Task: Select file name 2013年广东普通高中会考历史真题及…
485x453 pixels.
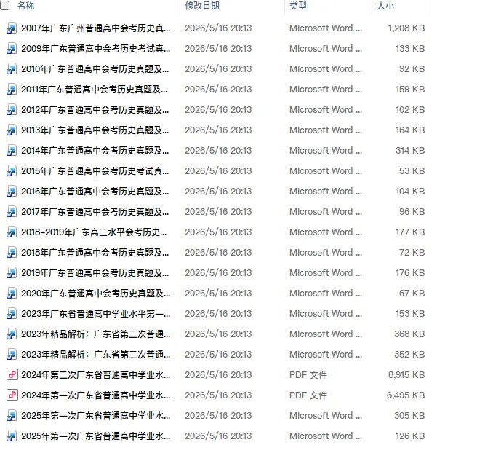Action: pyautogui.click(x=95, y=130)
